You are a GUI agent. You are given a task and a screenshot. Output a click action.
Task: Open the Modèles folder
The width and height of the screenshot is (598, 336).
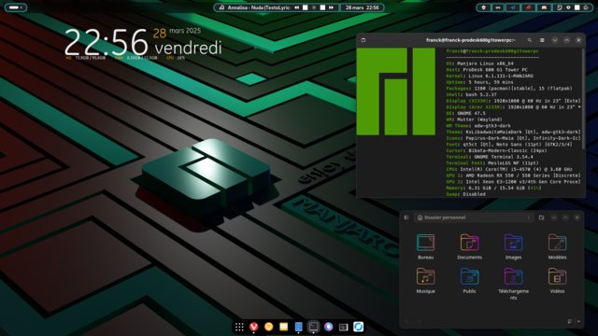pyautogui.click(x=557, y=246)
